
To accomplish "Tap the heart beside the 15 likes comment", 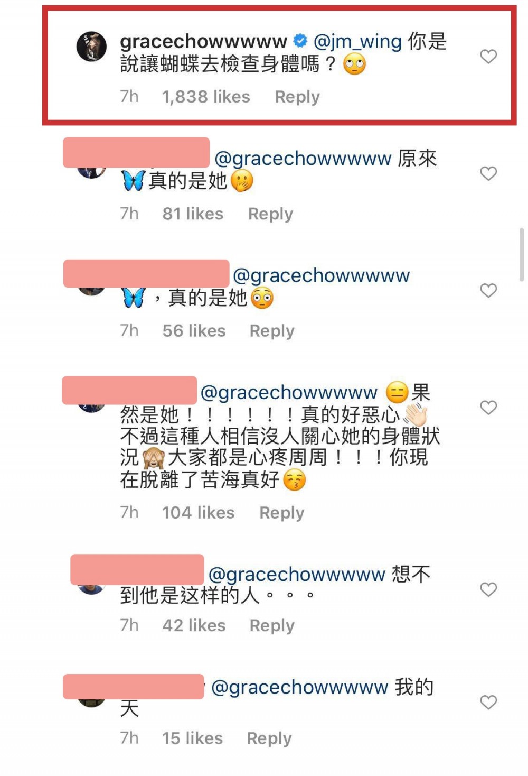I will pos(488,703).
